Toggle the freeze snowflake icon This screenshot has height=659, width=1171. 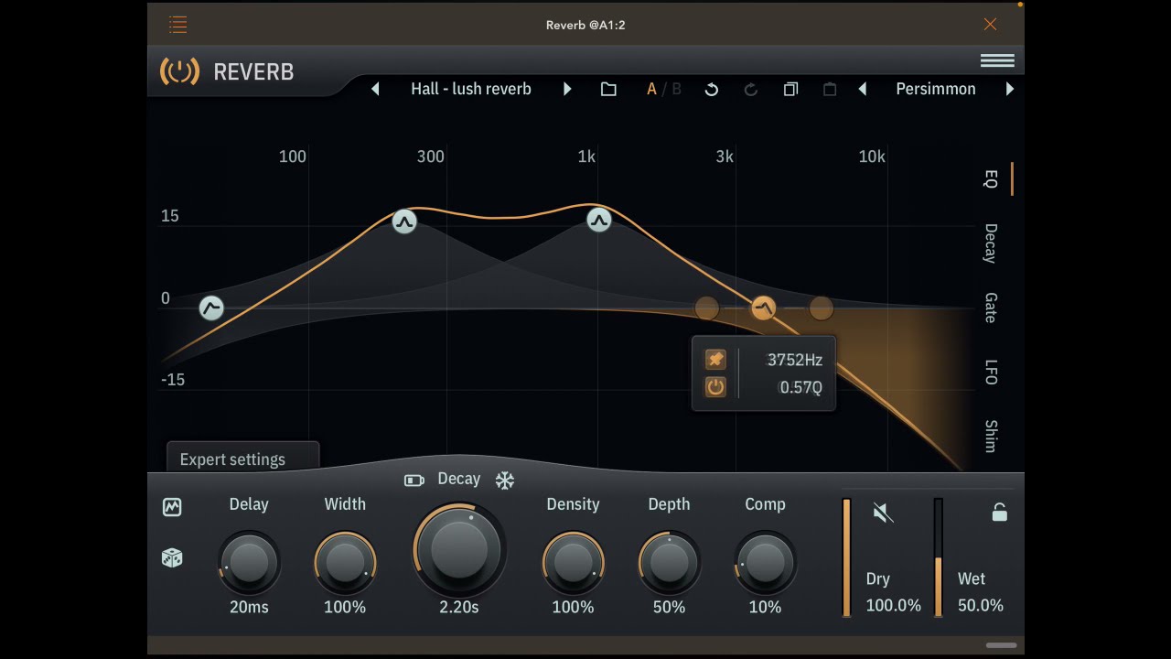[x=505, y=481]
